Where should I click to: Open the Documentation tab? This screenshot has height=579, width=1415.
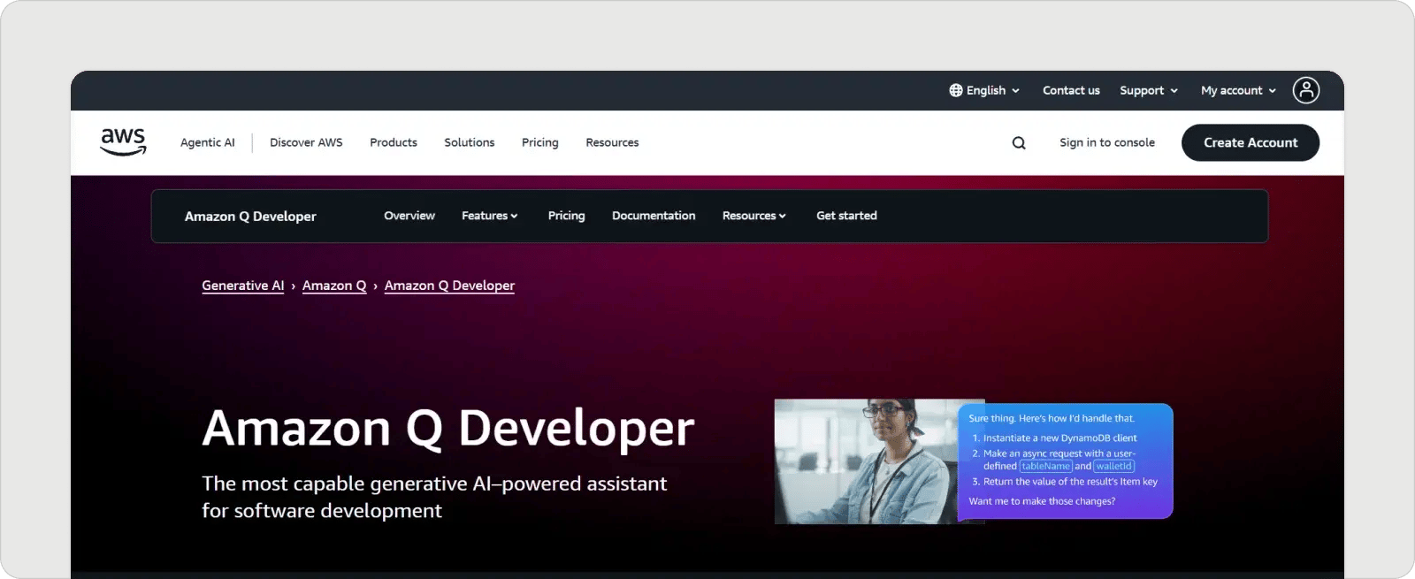coord(654,216)
